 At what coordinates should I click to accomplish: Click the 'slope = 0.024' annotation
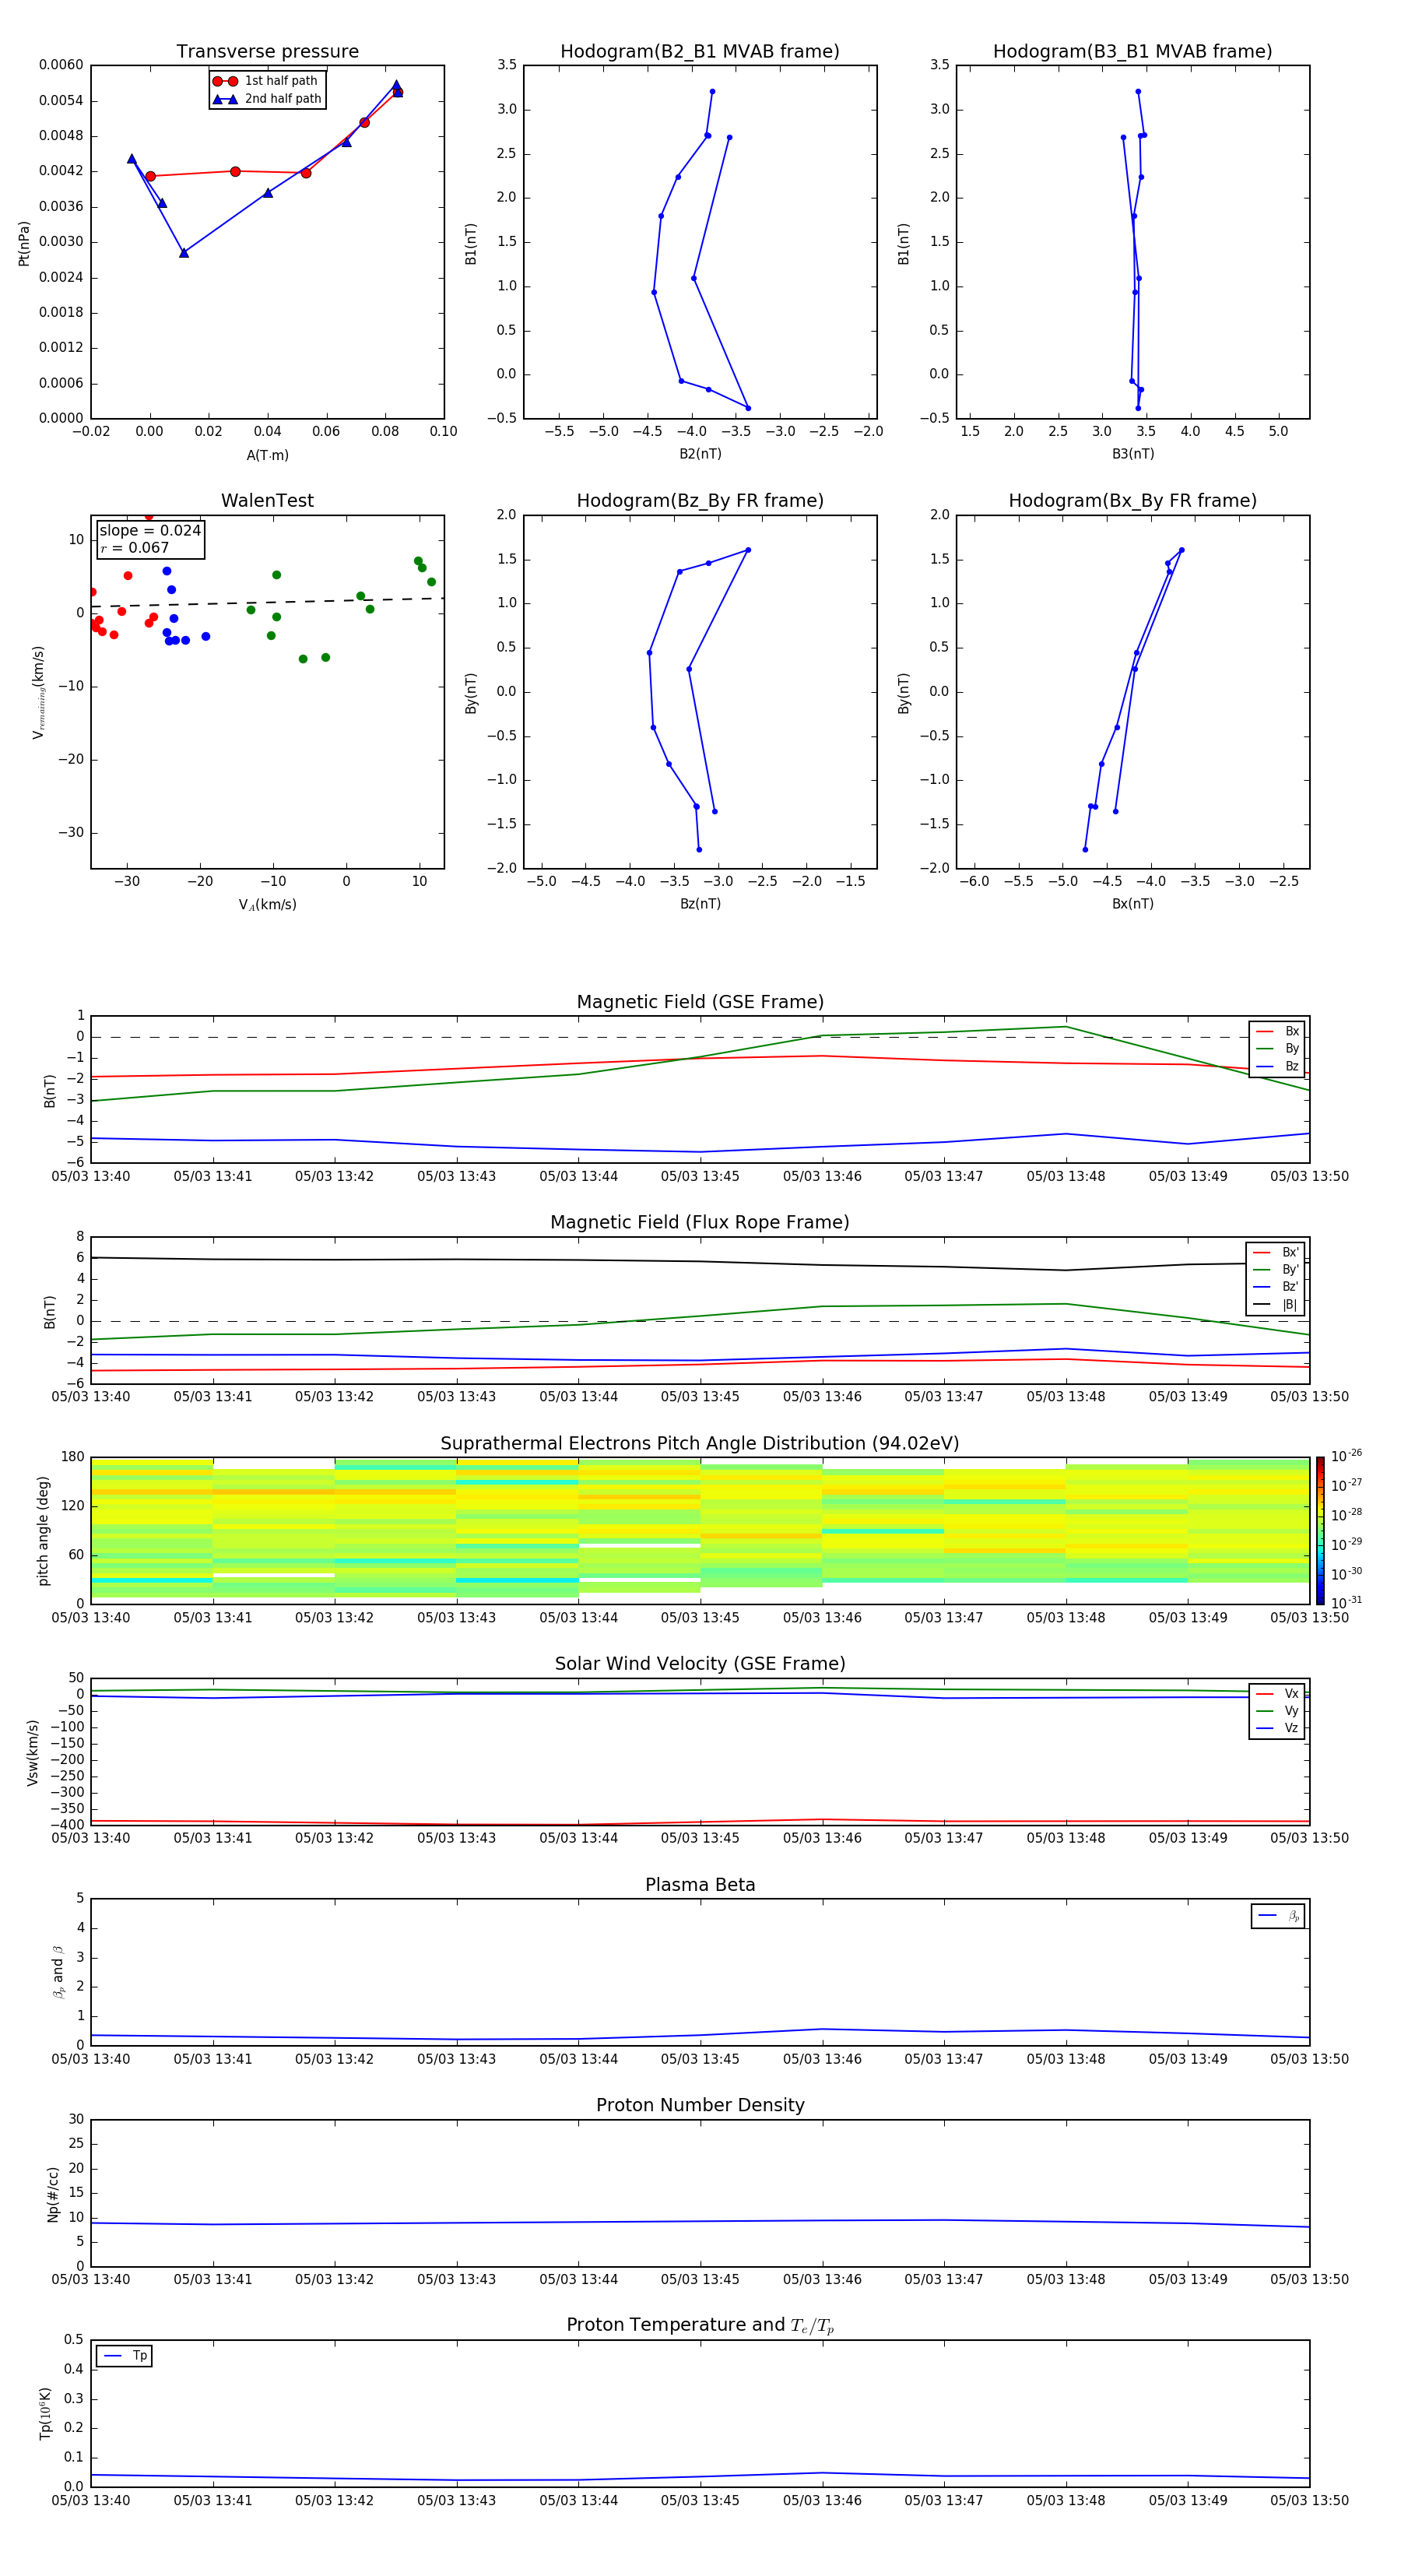click(150, 531)
